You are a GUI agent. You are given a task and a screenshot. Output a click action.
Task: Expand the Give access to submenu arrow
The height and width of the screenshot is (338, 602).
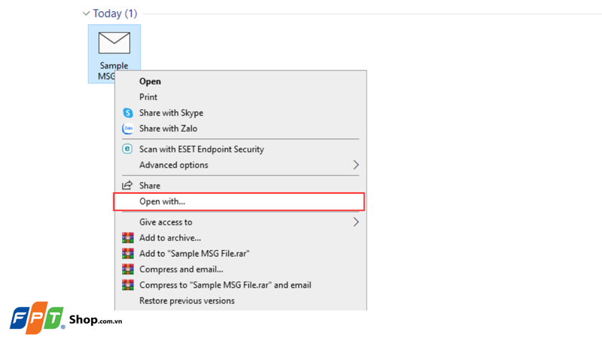(356, 222)
